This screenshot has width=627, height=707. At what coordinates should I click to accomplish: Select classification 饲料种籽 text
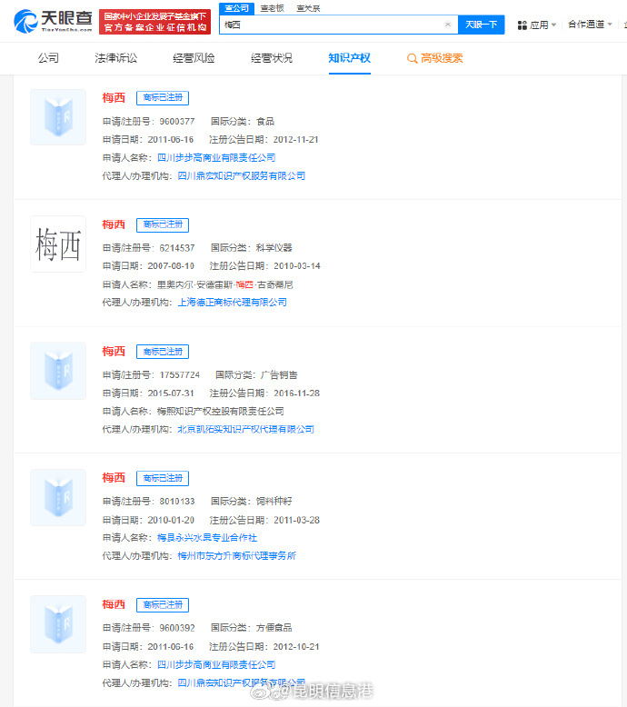pyautogui.click(x=274, y=501)
